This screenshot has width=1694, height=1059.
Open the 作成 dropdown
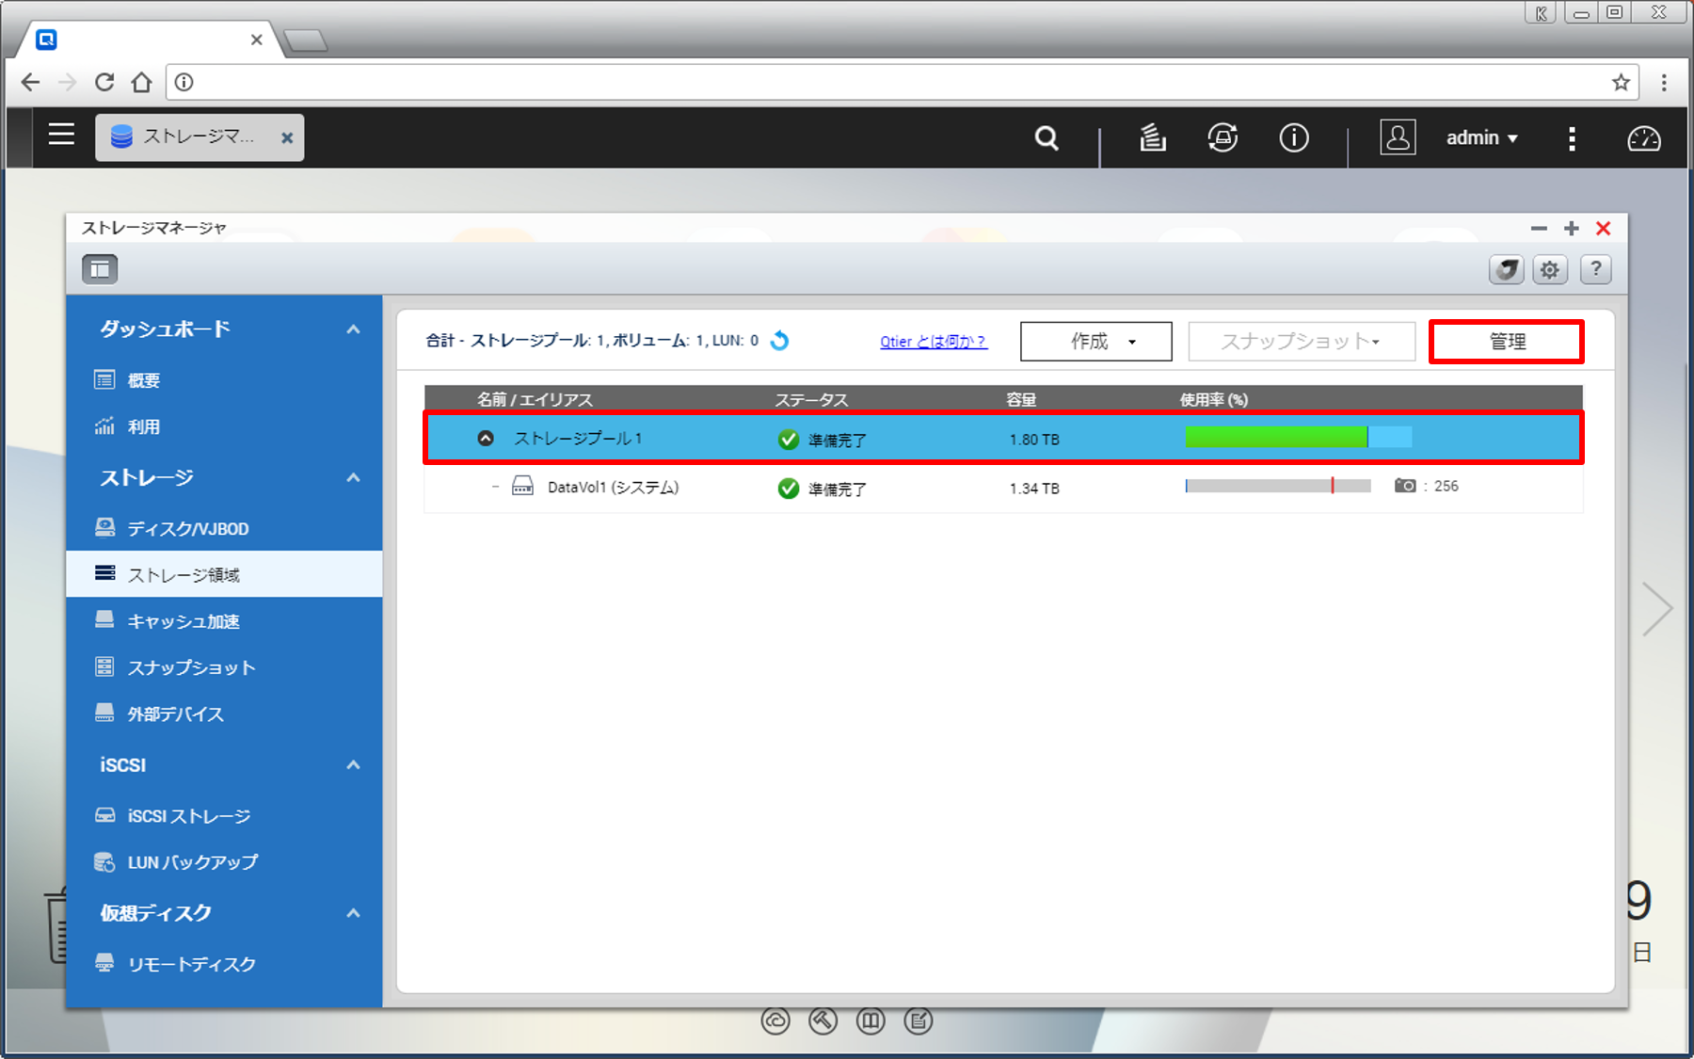click(1095, 342)
